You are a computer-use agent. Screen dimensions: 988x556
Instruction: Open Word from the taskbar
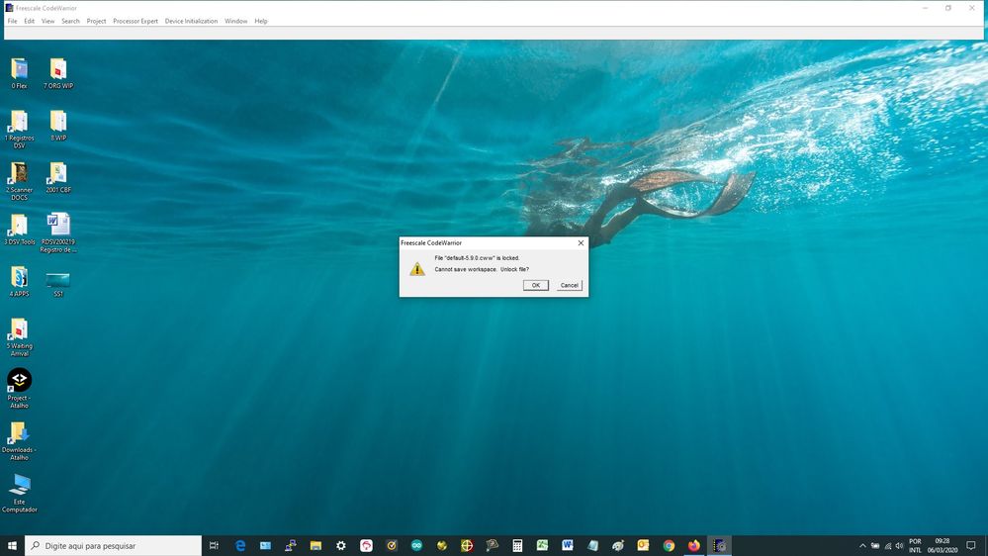tap(568, 545)
